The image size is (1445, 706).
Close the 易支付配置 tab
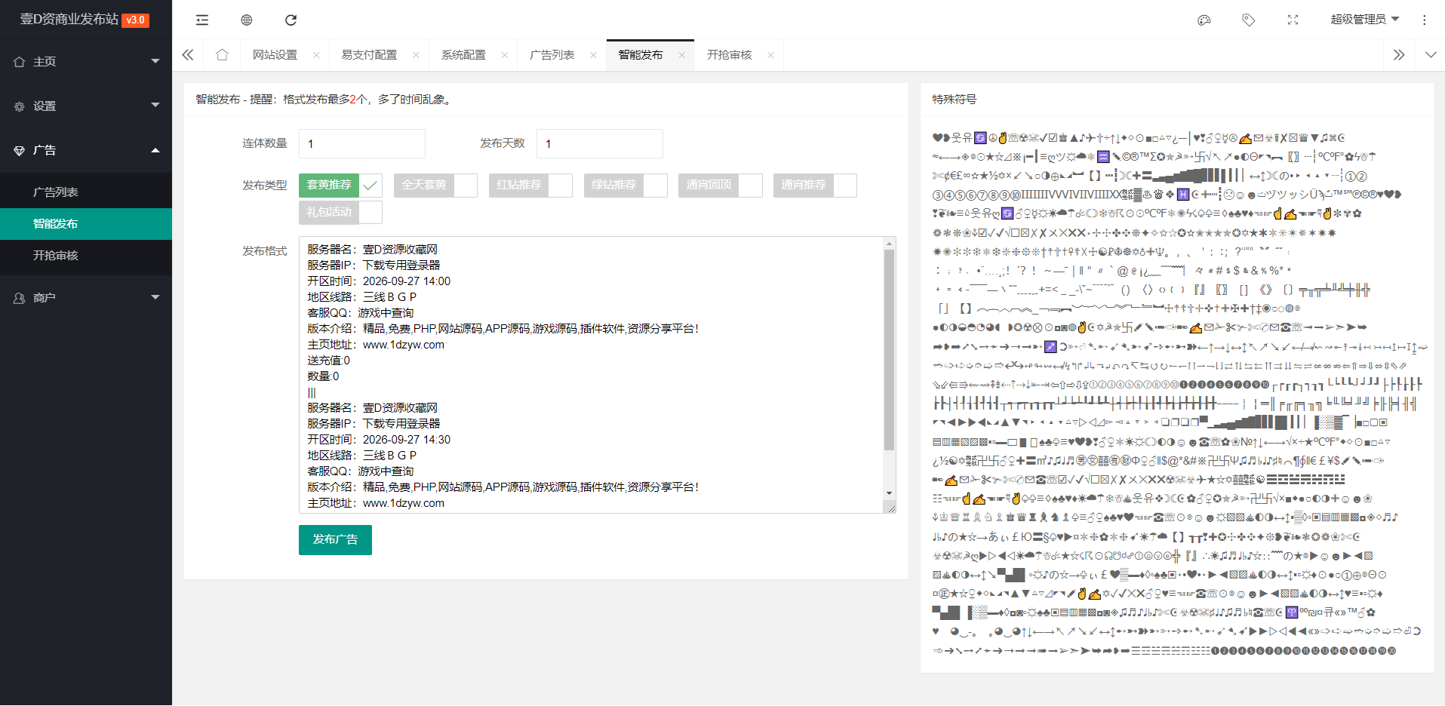click(x=416, y=55)
